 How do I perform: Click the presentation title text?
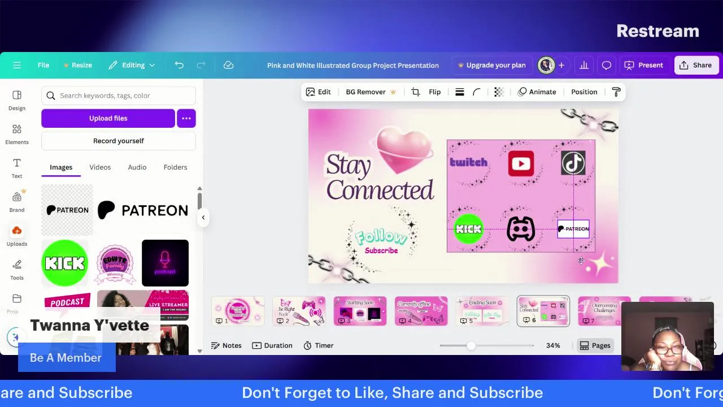click(353, 65)
